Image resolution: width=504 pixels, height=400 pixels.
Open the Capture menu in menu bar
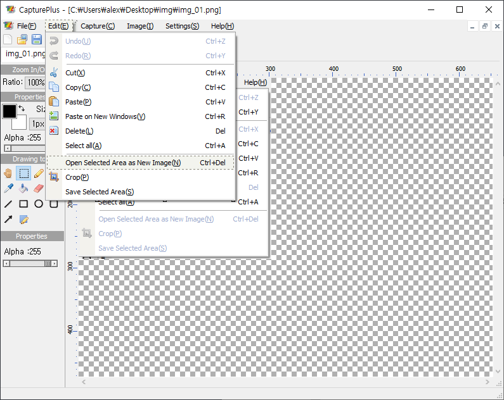98,26
